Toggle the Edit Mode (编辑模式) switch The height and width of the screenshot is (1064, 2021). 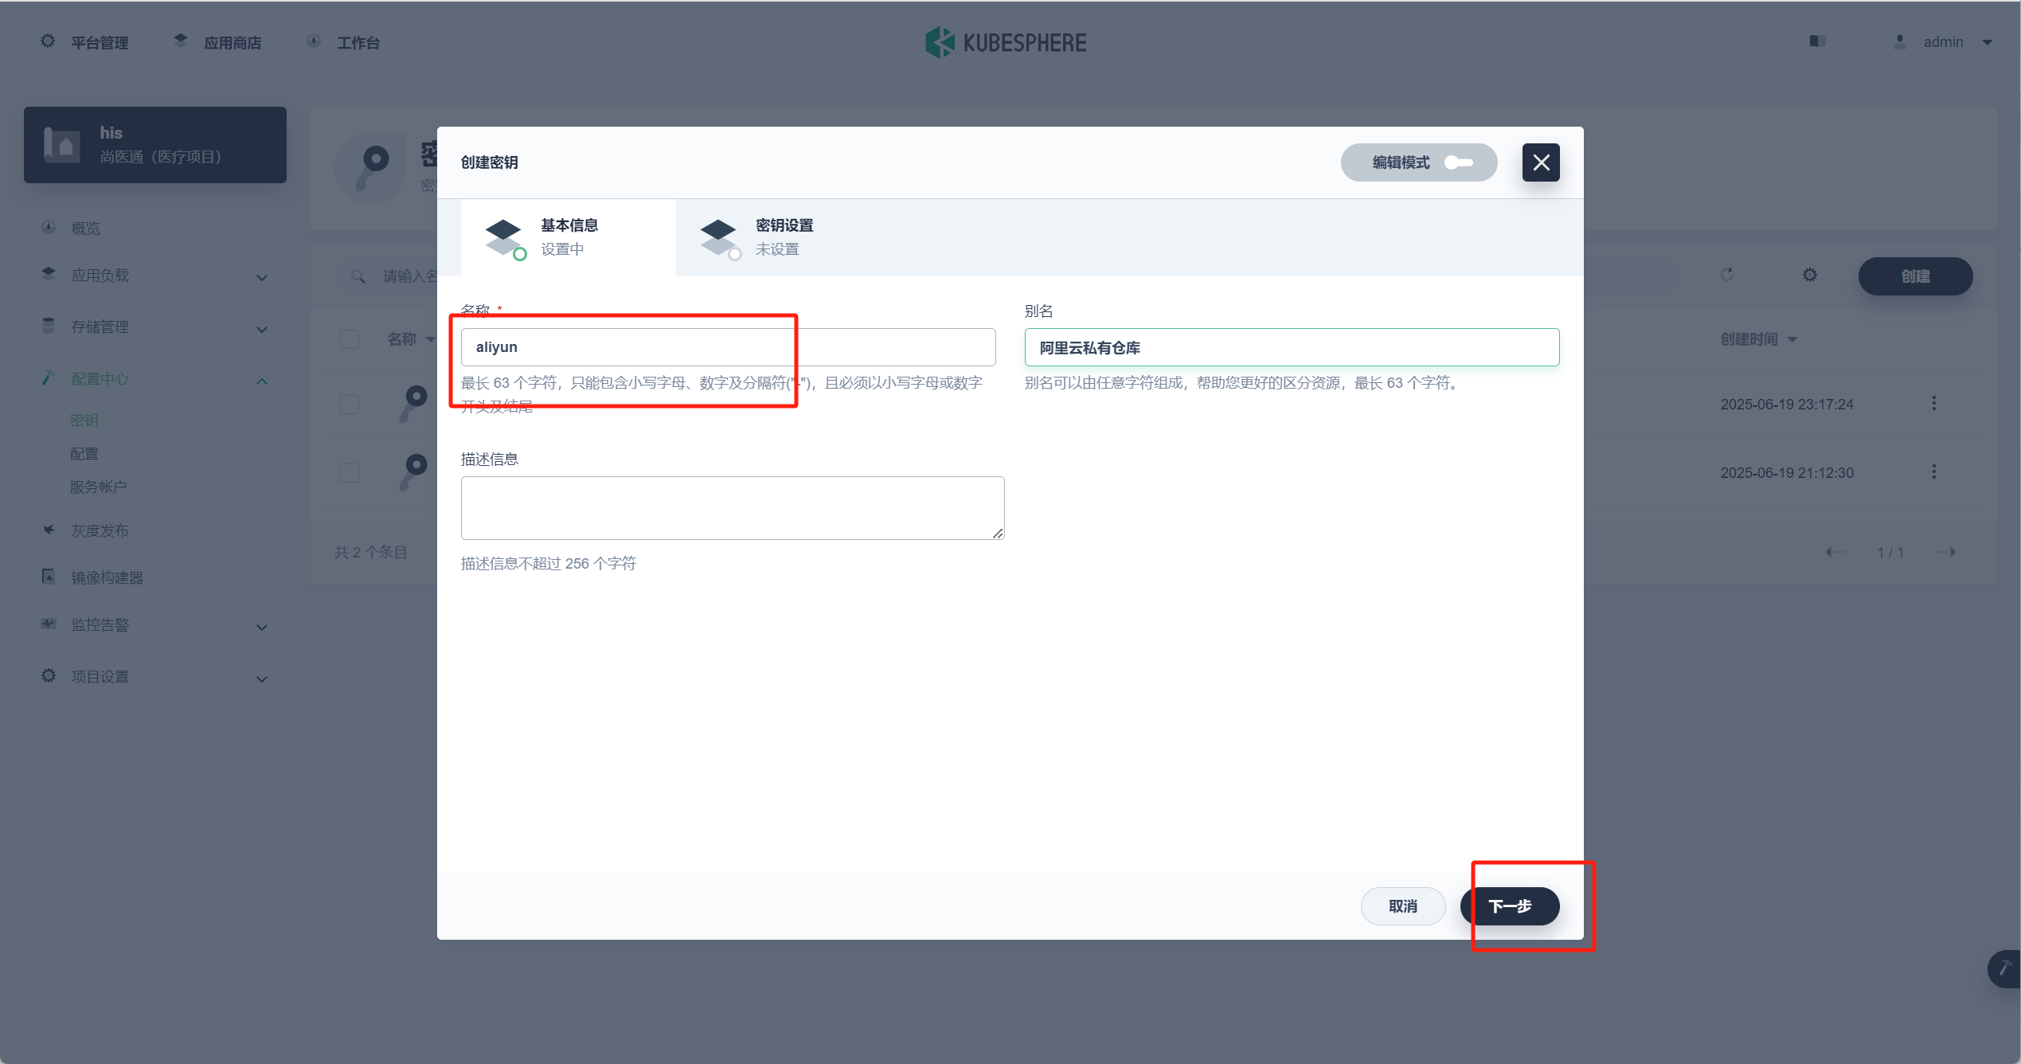1459,162
